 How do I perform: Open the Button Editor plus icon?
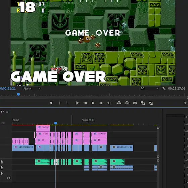pos(185,103)
